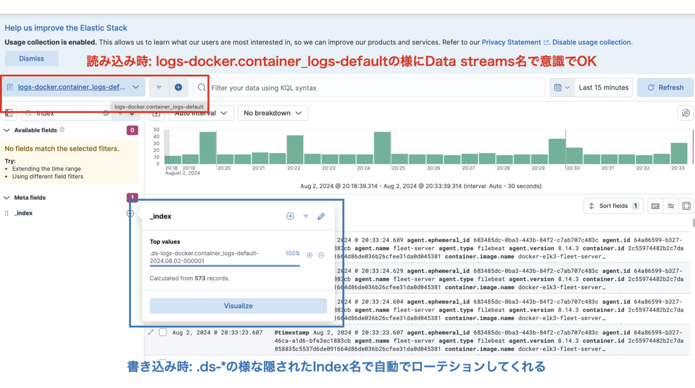This screenshot has width=695, height=388.
Task: Enter fullscreen mode for the document table
Action: click(x=686, y=206)
